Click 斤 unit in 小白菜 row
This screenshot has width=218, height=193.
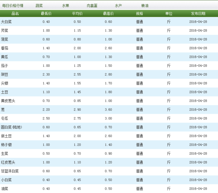tap(169, 180)
